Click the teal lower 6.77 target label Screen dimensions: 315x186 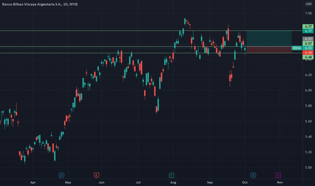(x=308, y=31)
